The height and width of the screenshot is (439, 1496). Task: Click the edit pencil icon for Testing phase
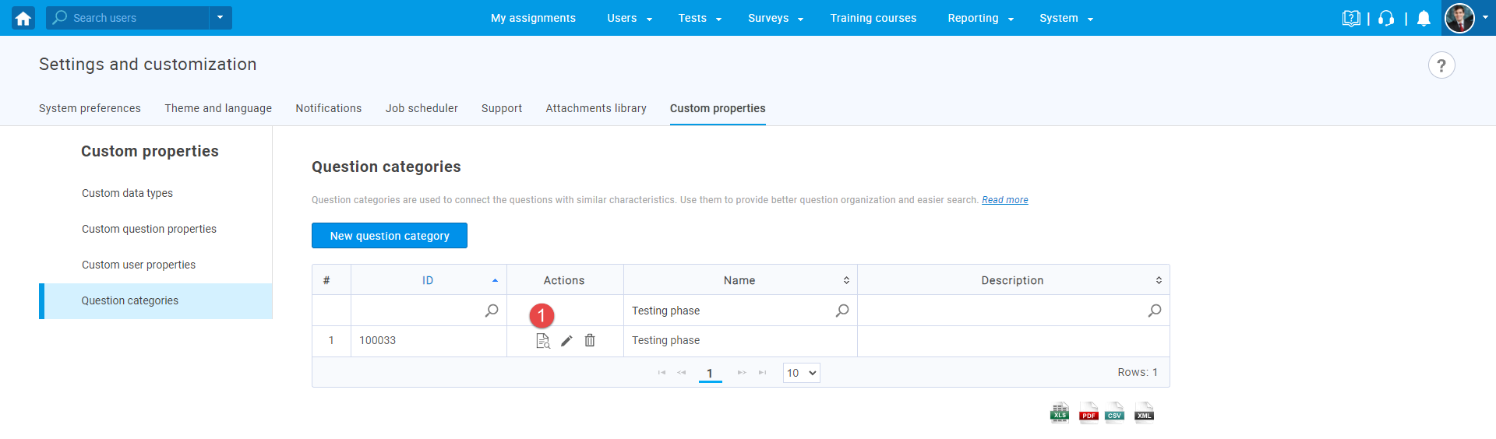pos(566,341)
